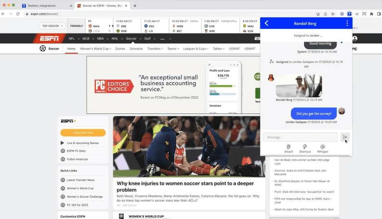This screenshot has height=219, width=382.
Task: Click the ESPN logo
Action: [49, 39]
